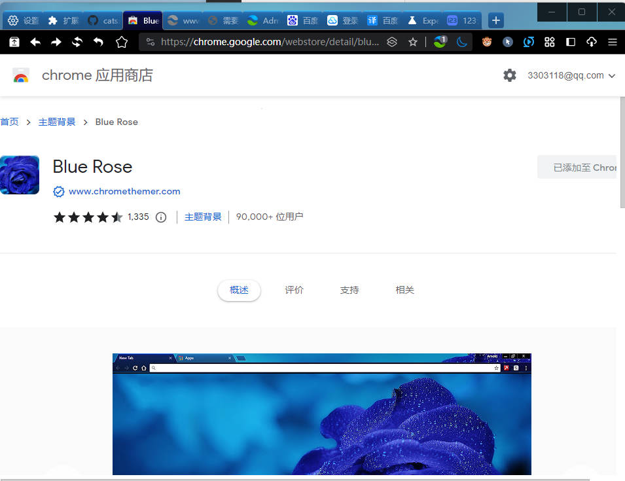Click the Blue Rose theme icon image

coord(20,175)
